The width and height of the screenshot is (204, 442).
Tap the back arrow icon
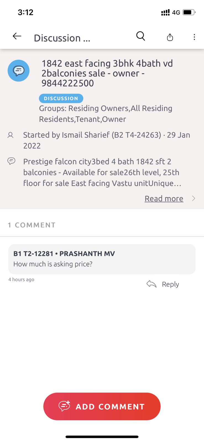[17, 36]
